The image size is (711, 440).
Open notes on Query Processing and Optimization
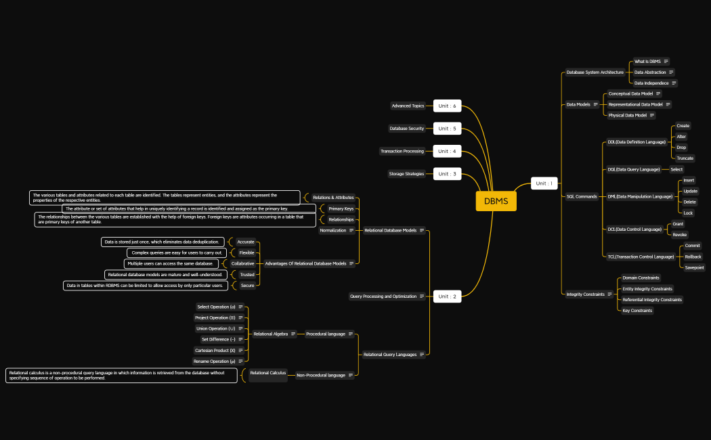(421, 296)
